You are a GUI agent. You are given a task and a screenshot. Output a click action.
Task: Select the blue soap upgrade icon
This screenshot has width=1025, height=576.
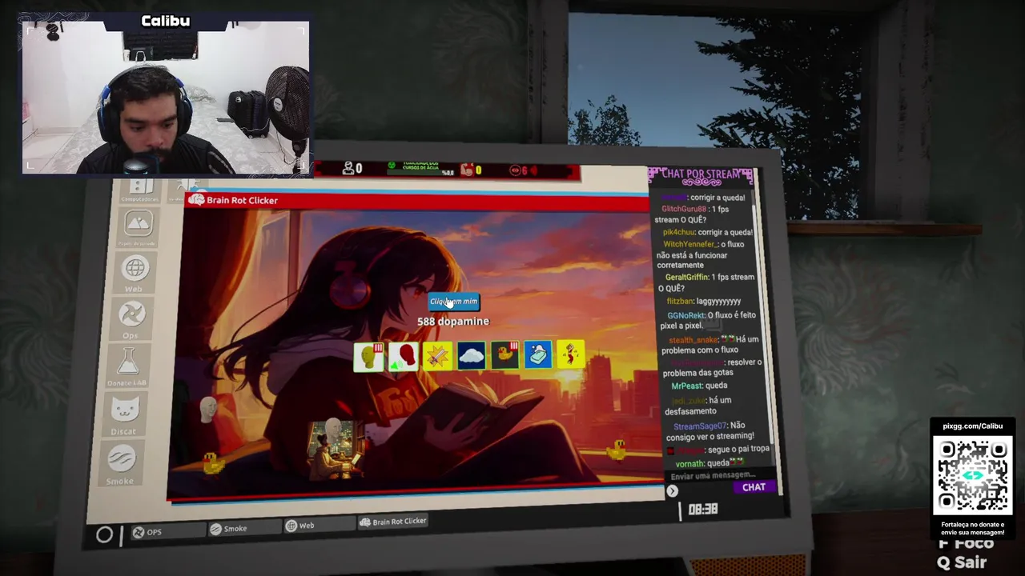[538, 354]
